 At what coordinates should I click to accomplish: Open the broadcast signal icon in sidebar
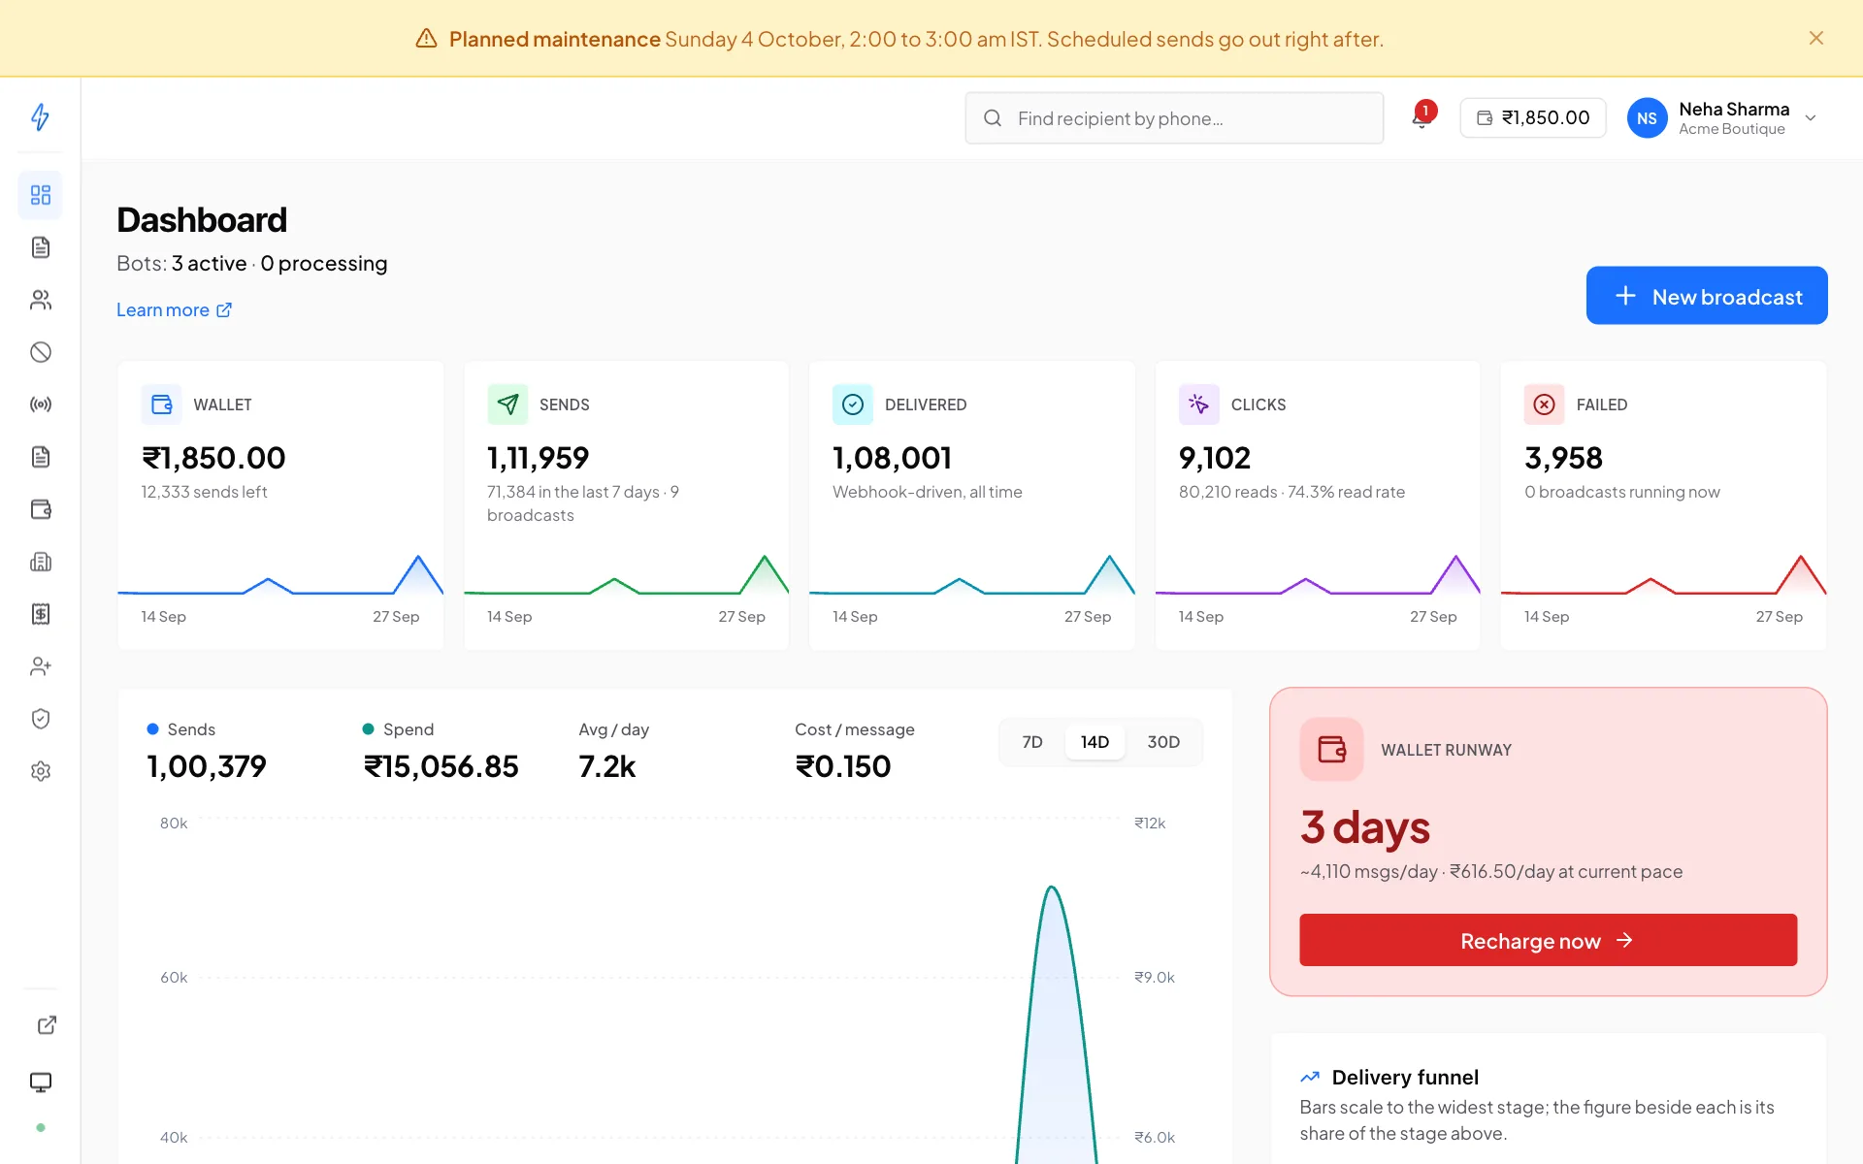41,404
